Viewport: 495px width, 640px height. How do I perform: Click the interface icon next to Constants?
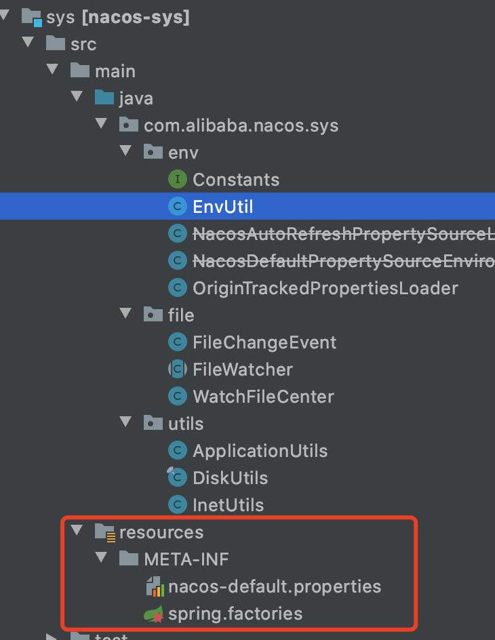pyautogui.click(x=177, y=179)
